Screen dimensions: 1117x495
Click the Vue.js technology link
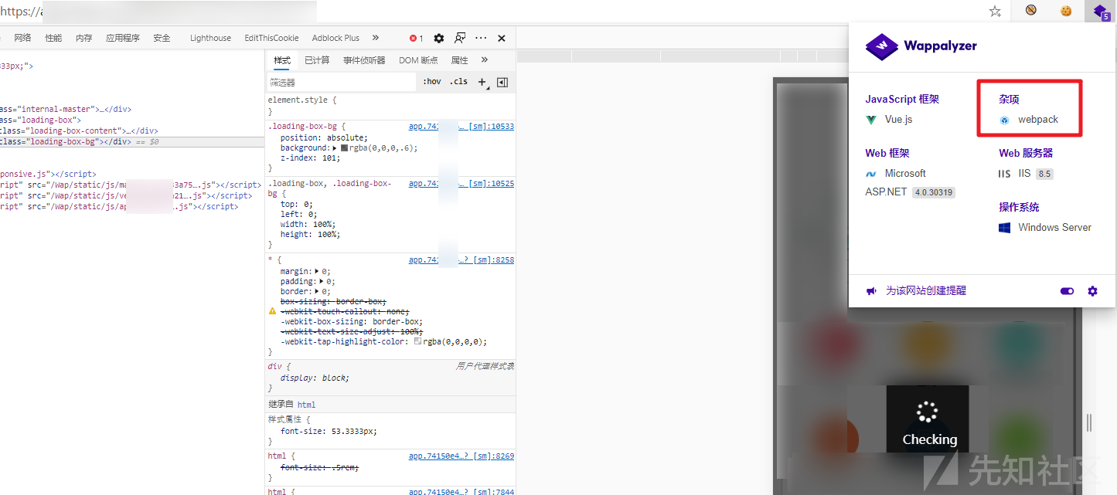[x=899, y=120]
